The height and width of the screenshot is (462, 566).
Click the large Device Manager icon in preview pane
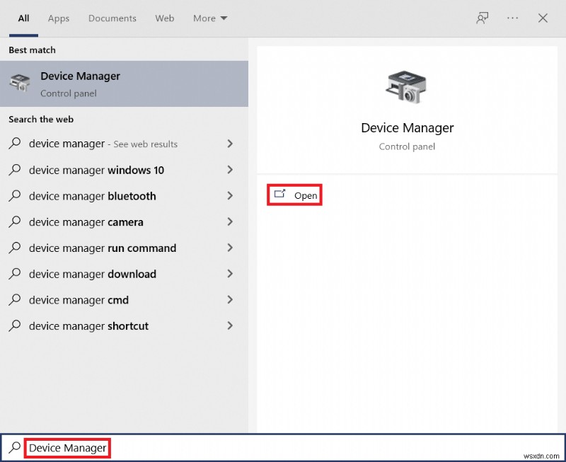coord(407,85)
